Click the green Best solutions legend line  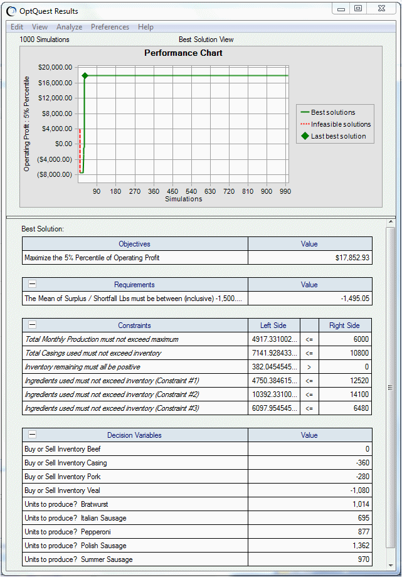tap(305, 112)
